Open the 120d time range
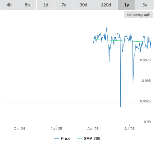 106,5
